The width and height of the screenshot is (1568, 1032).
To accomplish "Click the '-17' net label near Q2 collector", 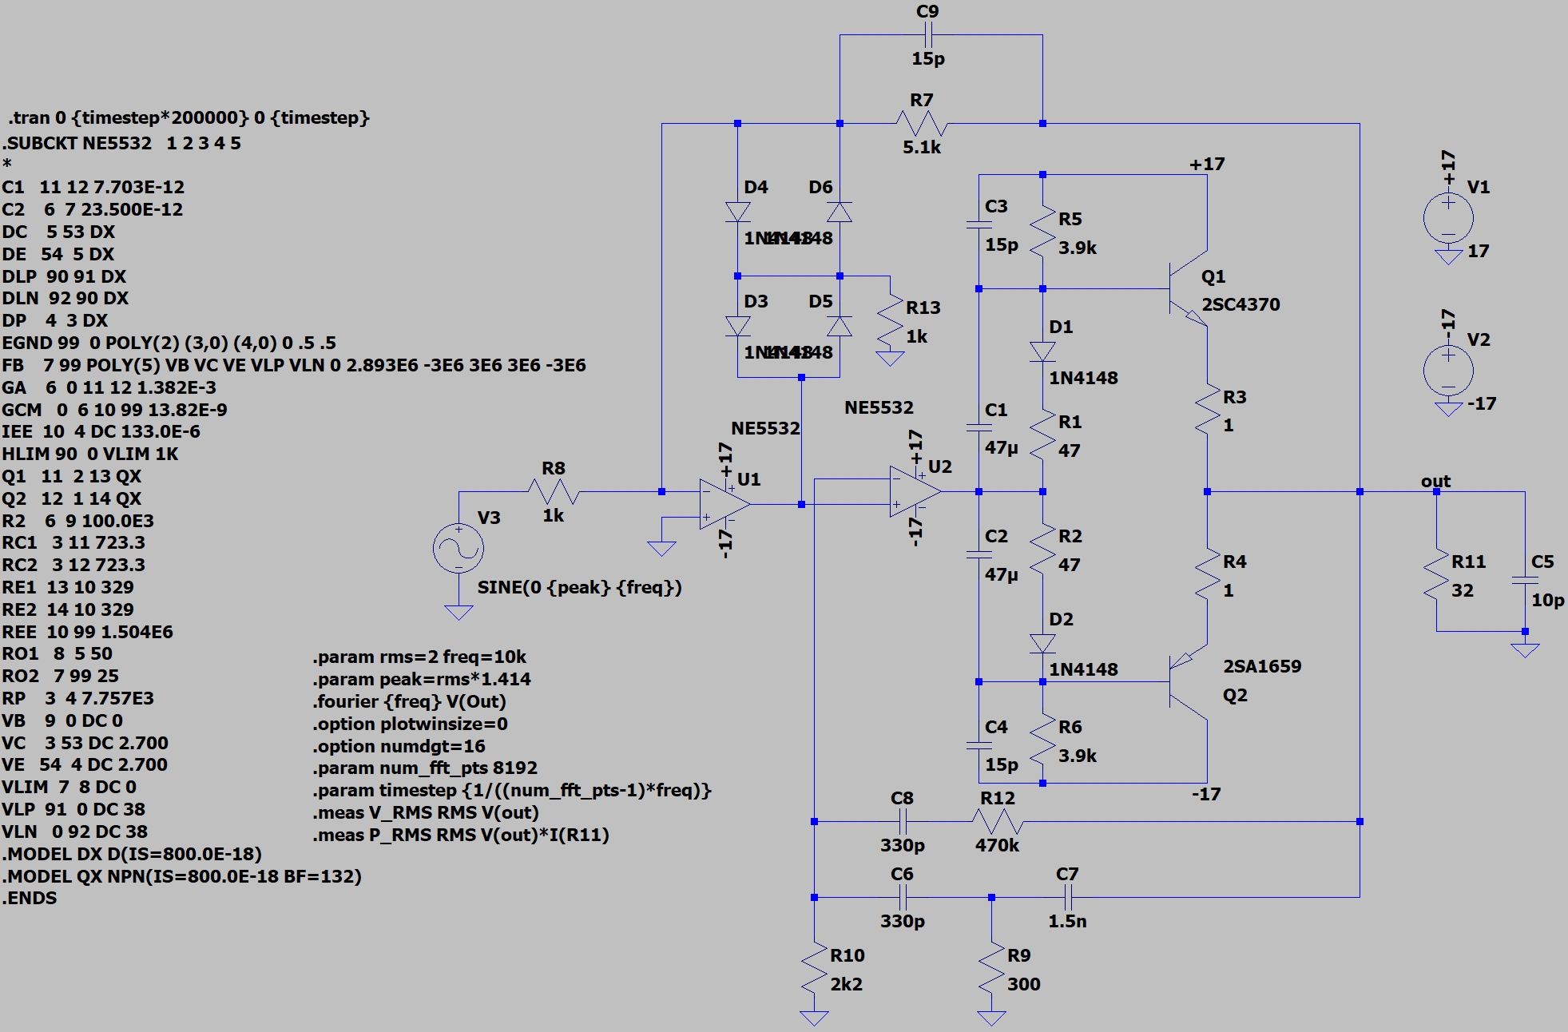I will pyautogui.click(x=1206, y=794).
